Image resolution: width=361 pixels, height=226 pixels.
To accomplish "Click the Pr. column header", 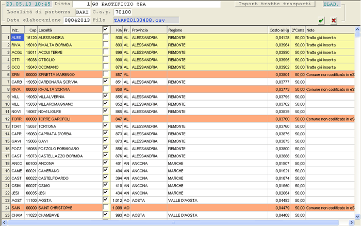I will [126, 30].
